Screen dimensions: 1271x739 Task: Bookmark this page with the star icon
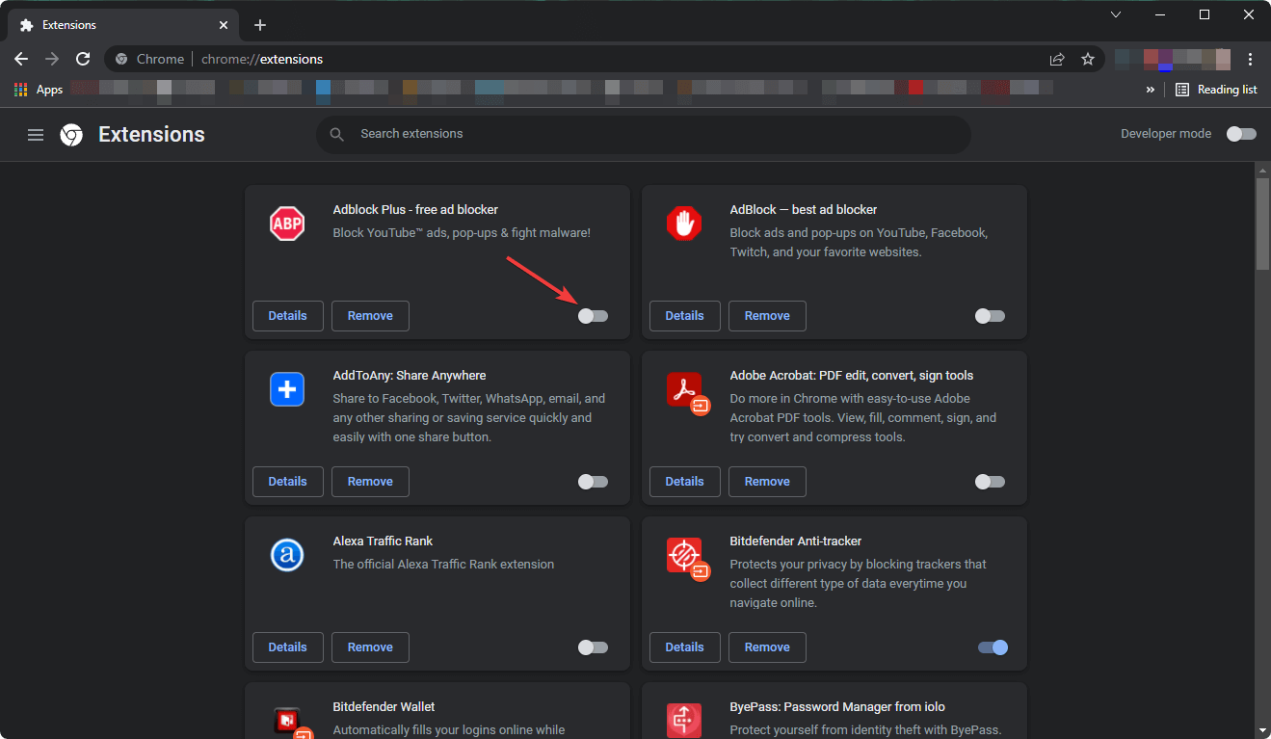[x=1088, y=59]
